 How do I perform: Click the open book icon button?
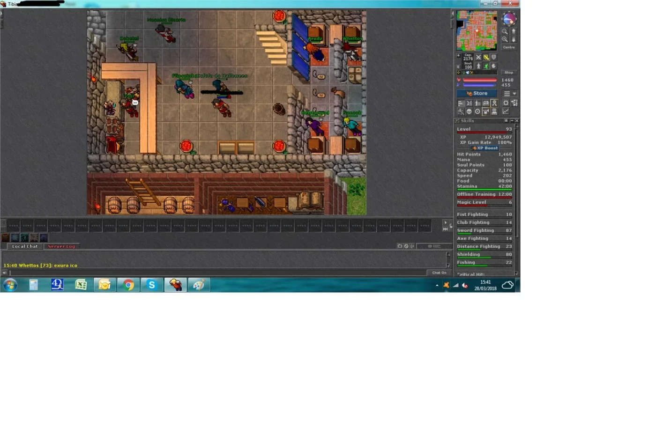click(486, 103)
